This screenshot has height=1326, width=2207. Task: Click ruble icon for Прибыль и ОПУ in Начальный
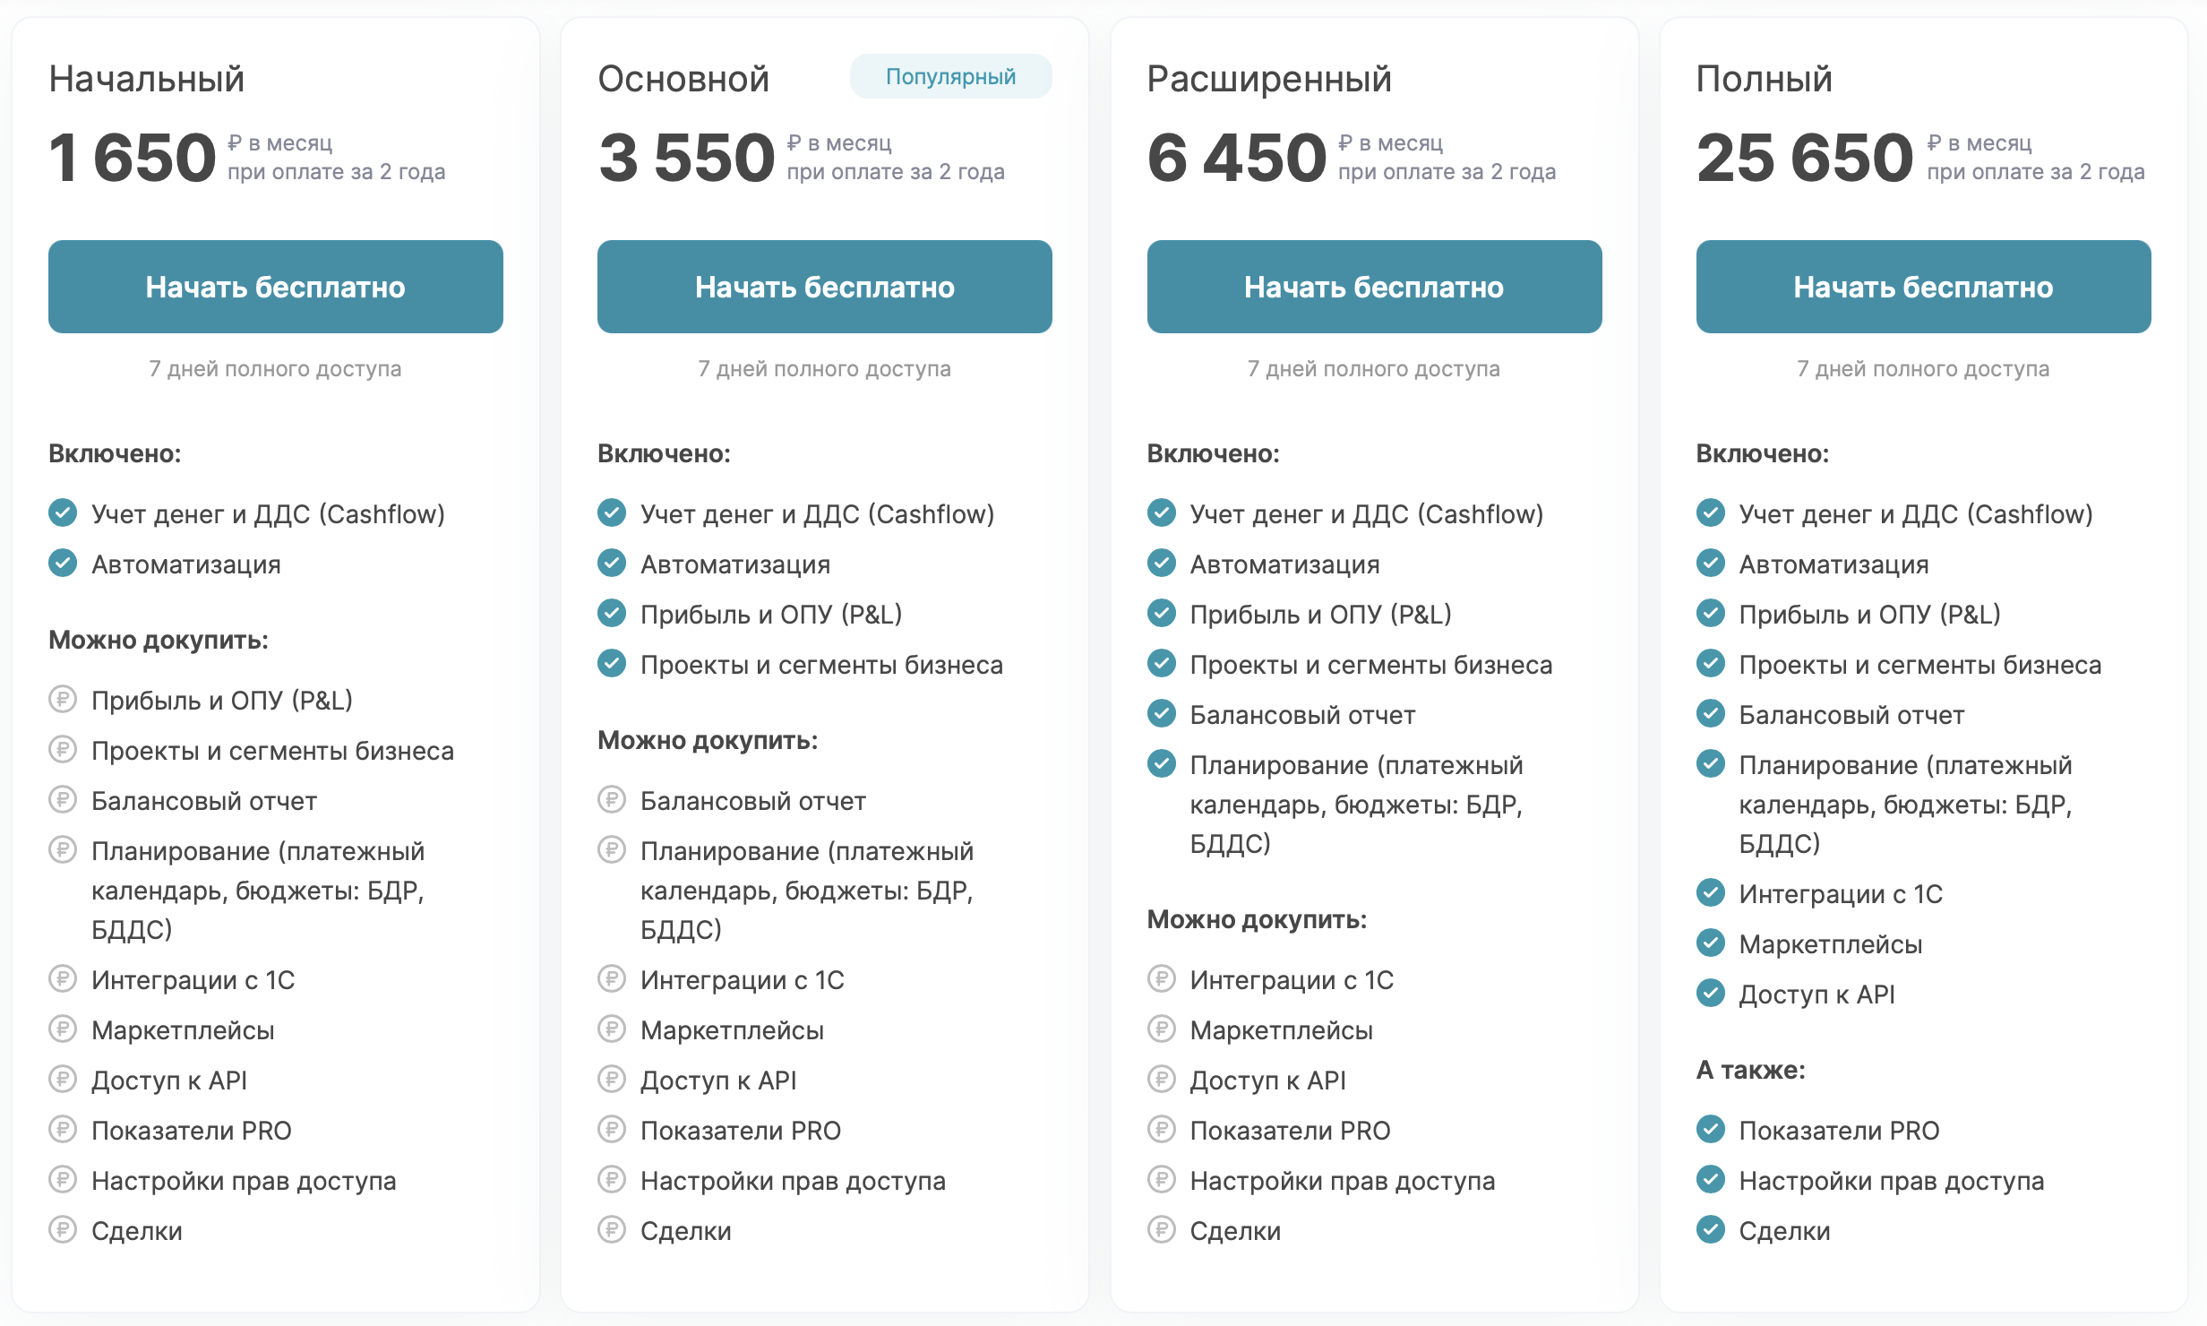click(62, 699)
